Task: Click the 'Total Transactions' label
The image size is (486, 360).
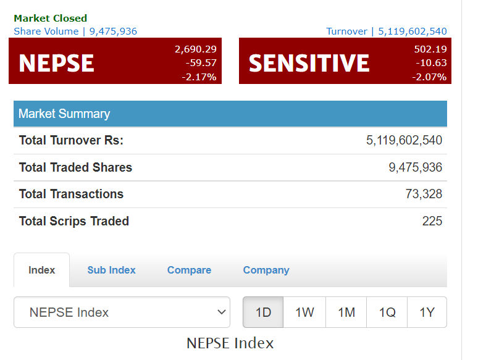Action: point(71,194)
